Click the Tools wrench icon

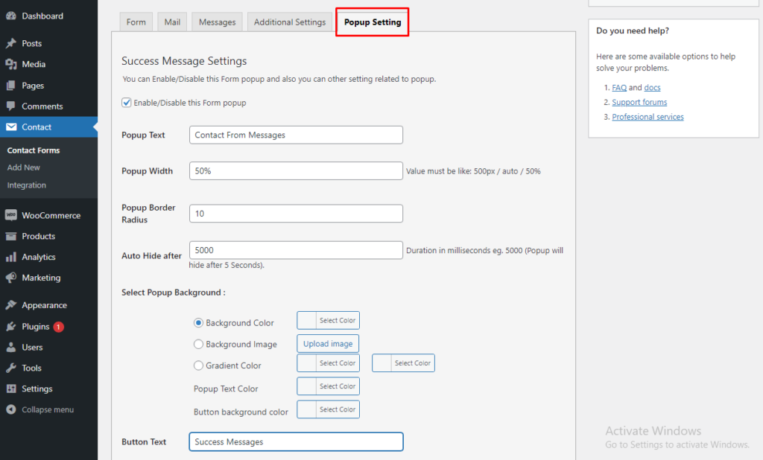point(10,368)
